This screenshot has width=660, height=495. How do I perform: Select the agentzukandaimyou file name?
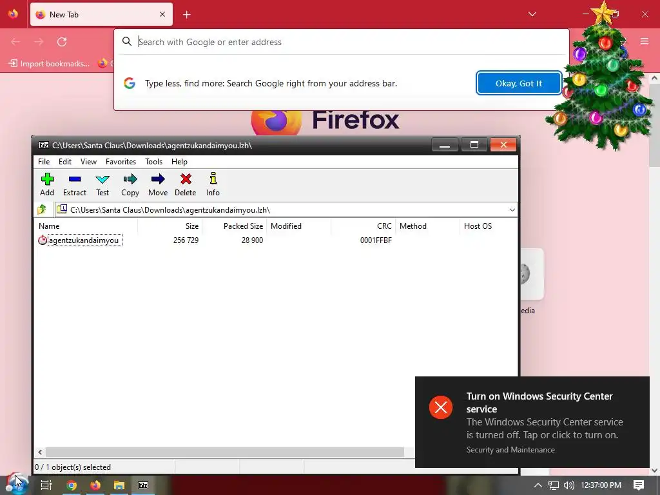[x=84, y=240]
